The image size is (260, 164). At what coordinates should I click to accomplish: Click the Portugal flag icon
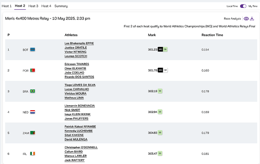[32, 70]
